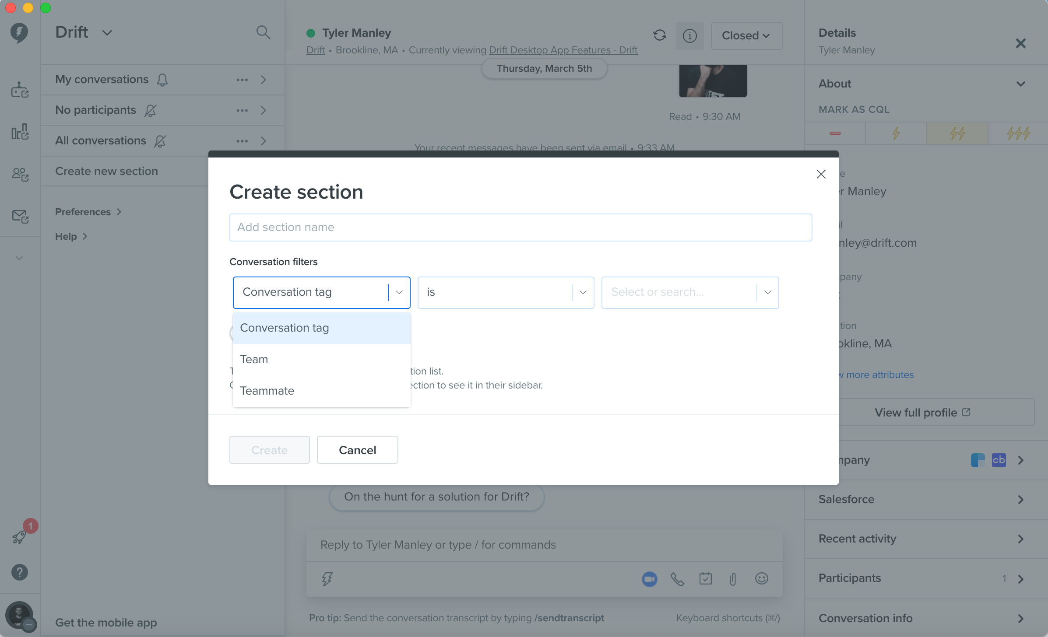Click View full profile button
1048x637 pixels.
923,412
